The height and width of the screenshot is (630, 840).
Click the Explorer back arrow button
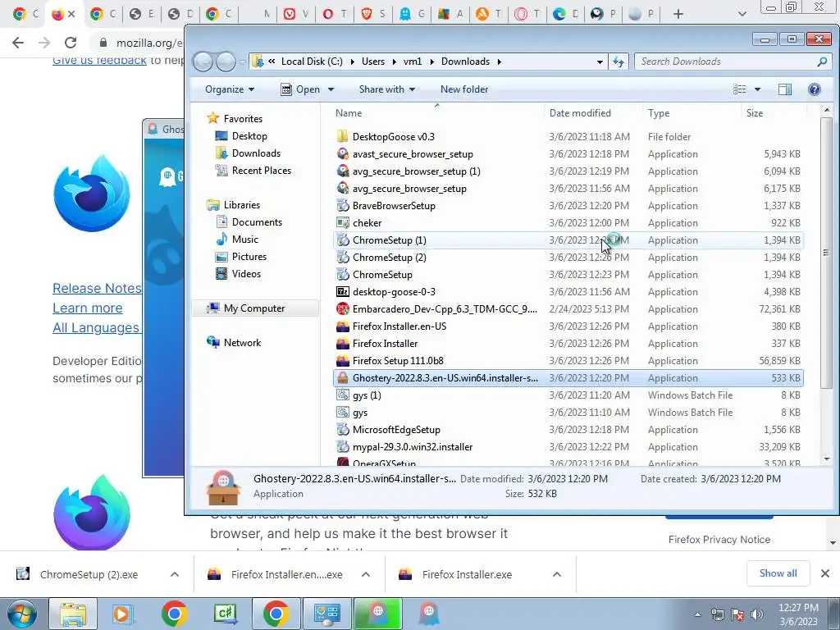click(x=203, y=62)
